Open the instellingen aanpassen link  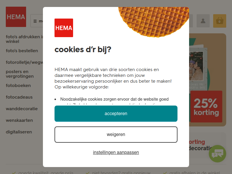pyautogui.click(x=116, y=153)
